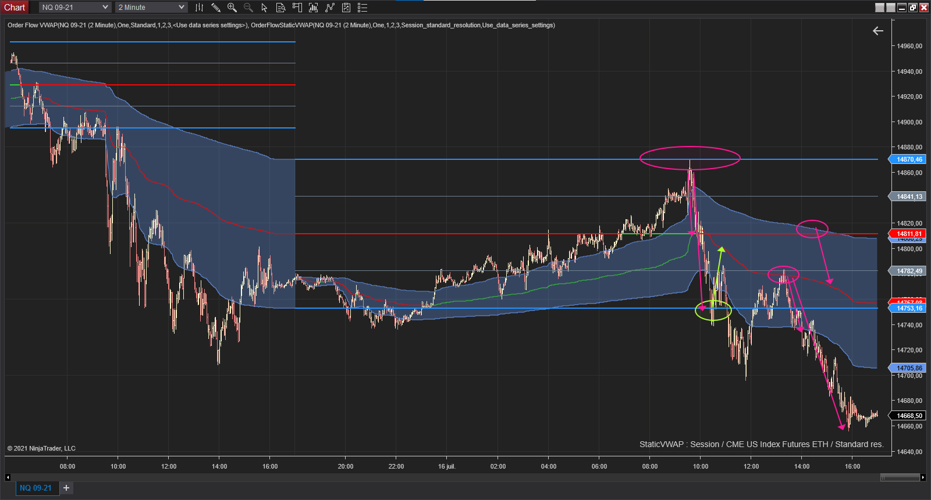Add a new chart tab
Image resolution: width=931 pixels, height=500 pixels.
click(66, 488)
